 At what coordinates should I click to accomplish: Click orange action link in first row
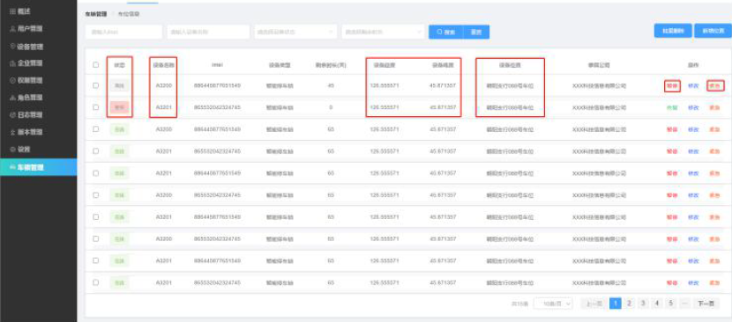point(714,85)
